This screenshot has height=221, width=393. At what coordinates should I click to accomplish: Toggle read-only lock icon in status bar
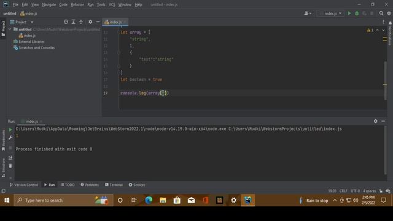point(381,191)
